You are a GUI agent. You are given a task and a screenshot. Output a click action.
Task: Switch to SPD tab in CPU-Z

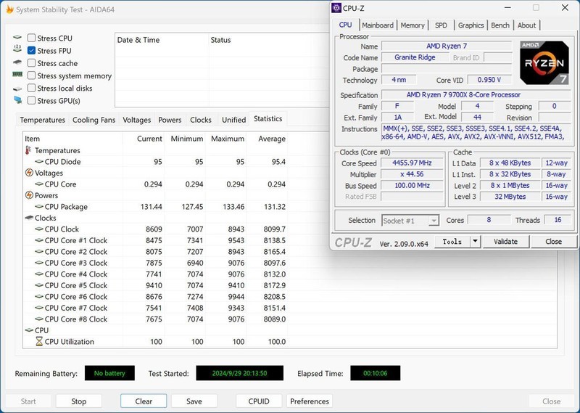[x=441, y=25]
